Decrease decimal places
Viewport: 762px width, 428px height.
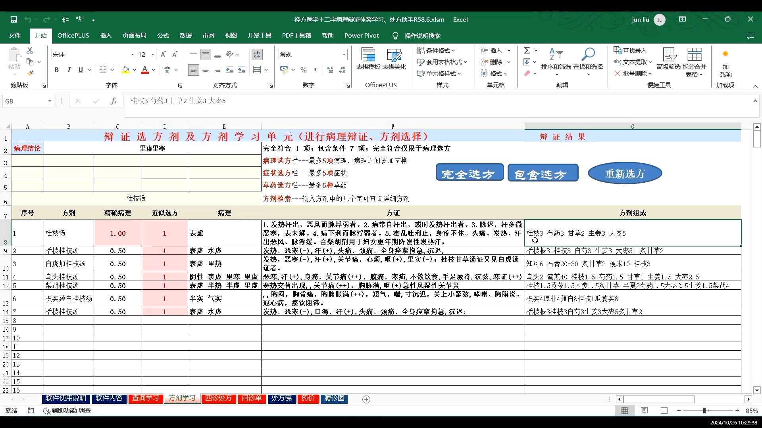pyautogui.click(x=342, y=70)
